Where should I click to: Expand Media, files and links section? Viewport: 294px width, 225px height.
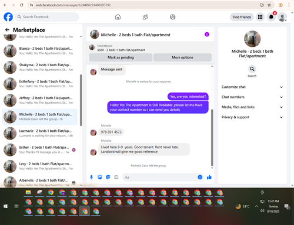[252, 107]
